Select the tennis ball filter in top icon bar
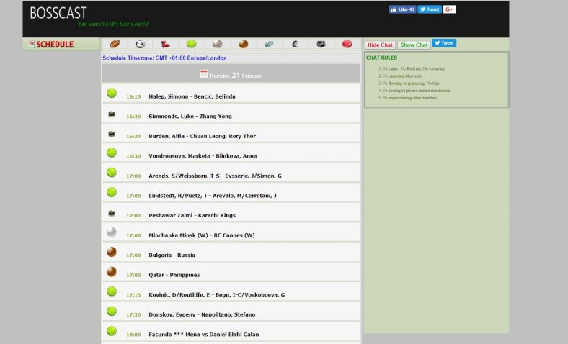 192,44
